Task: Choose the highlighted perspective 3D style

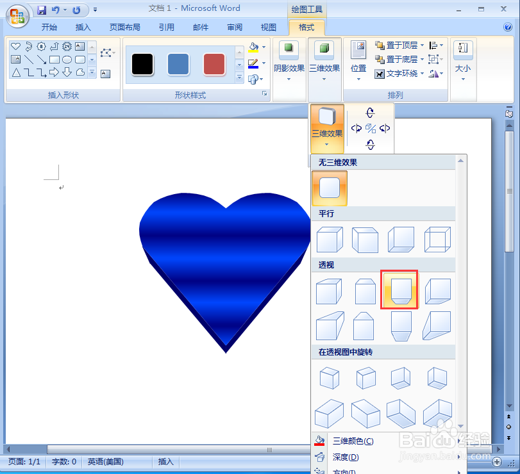Action: pos(399,290)
